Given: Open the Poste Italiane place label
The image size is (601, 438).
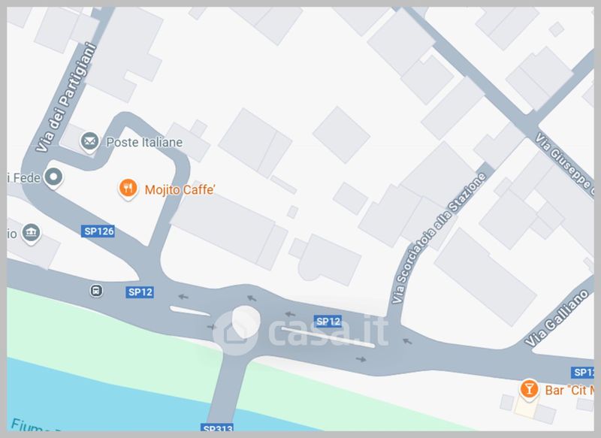Looking at the screenshot, I should click(x=144, y=142).
